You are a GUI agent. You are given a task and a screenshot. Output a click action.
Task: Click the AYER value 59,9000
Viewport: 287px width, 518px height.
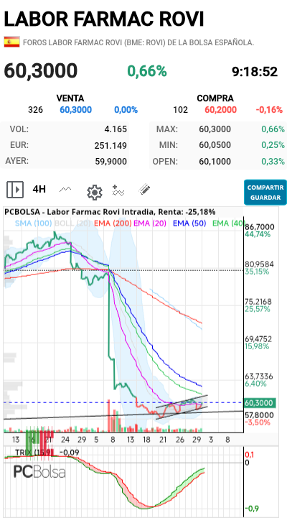[111, 162]
